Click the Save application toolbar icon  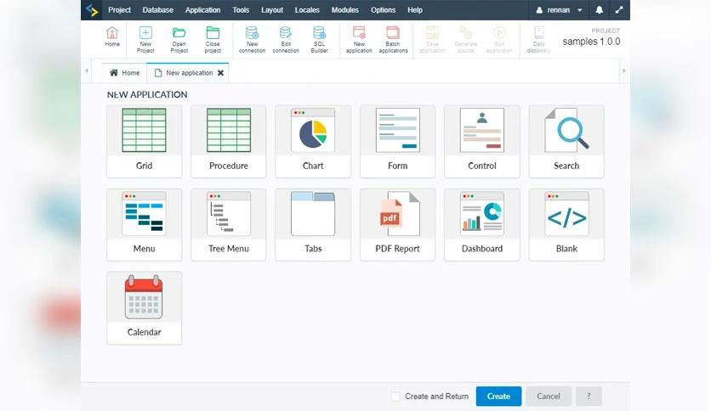[x=432, y=40]
